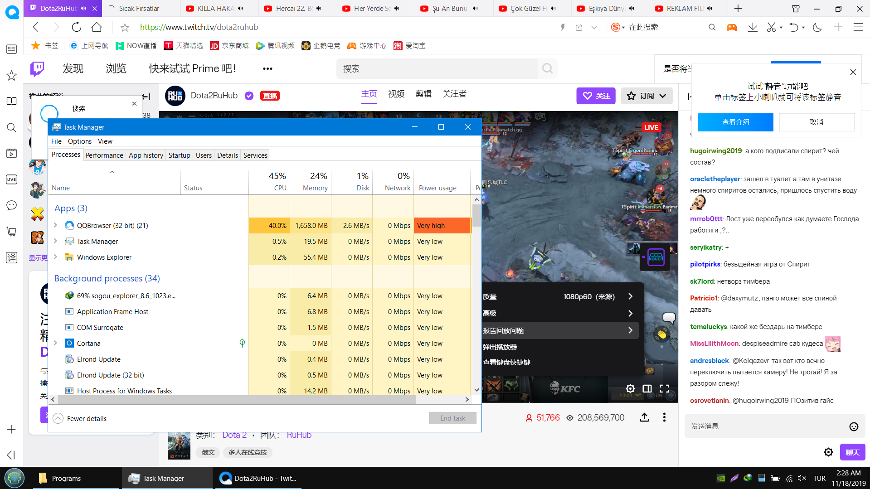Click the 查看介绍 button in popup
Screen dimensions: 870x489
point(735,122)
